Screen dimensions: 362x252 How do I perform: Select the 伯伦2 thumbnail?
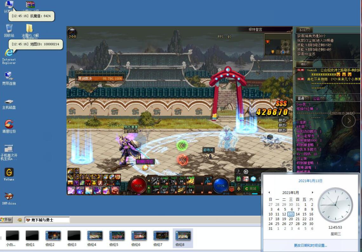(53, 238)
